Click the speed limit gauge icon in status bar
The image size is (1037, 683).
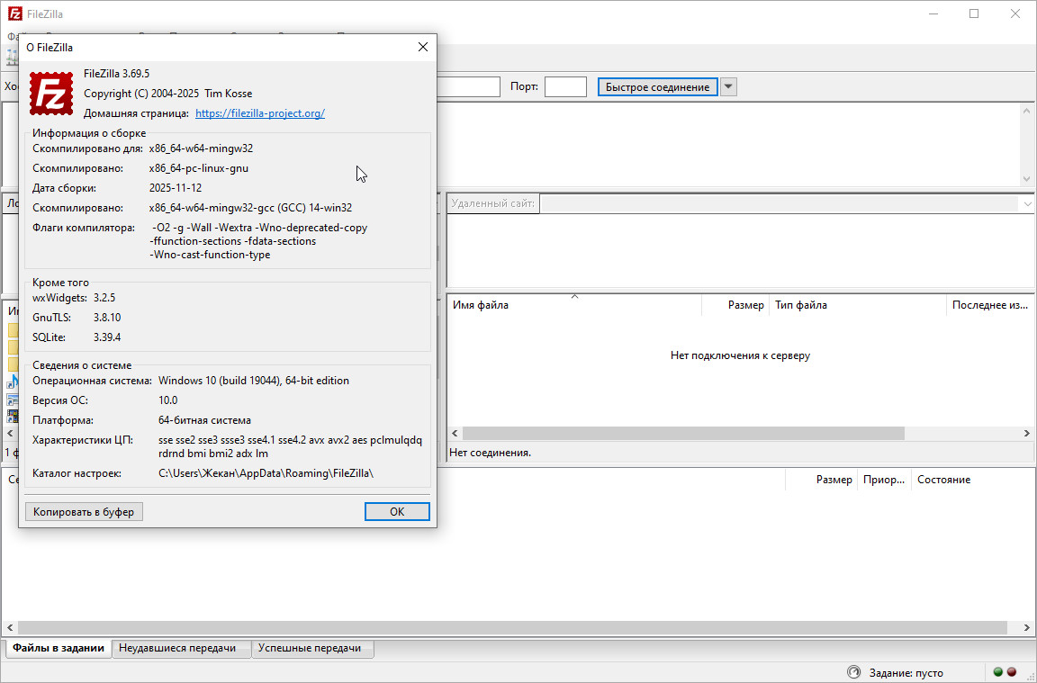click(853, 672)
